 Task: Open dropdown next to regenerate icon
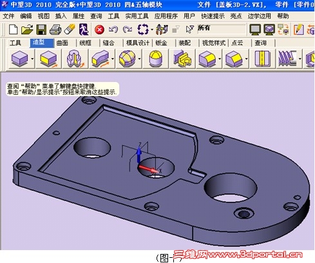(x=152, y=30)
